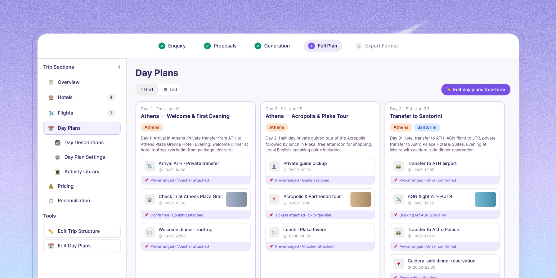Click the bus icon on Transfer to ATH airport

tap(399, 166)
